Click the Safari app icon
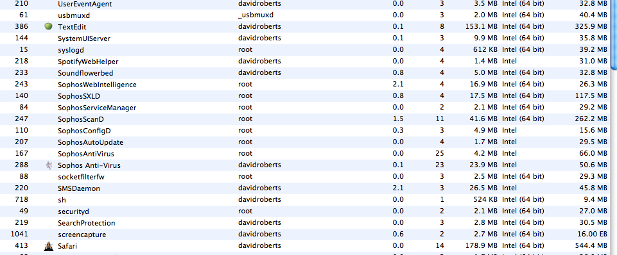The height and width of the screenshot is (255, 617). [x=48, y=246]
